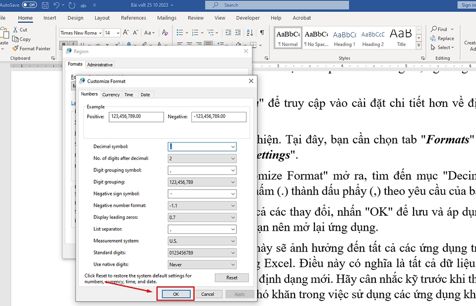Expand Use native digits dropdown
The image size is (476, 306).
coord(233,265)
